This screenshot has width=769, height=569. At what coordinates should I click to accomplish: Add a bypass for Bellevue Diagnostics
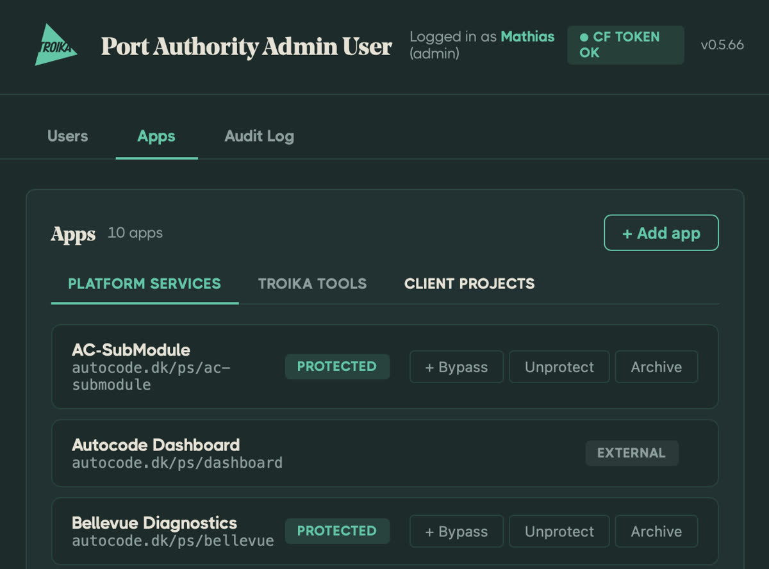(x=456, y=531)
